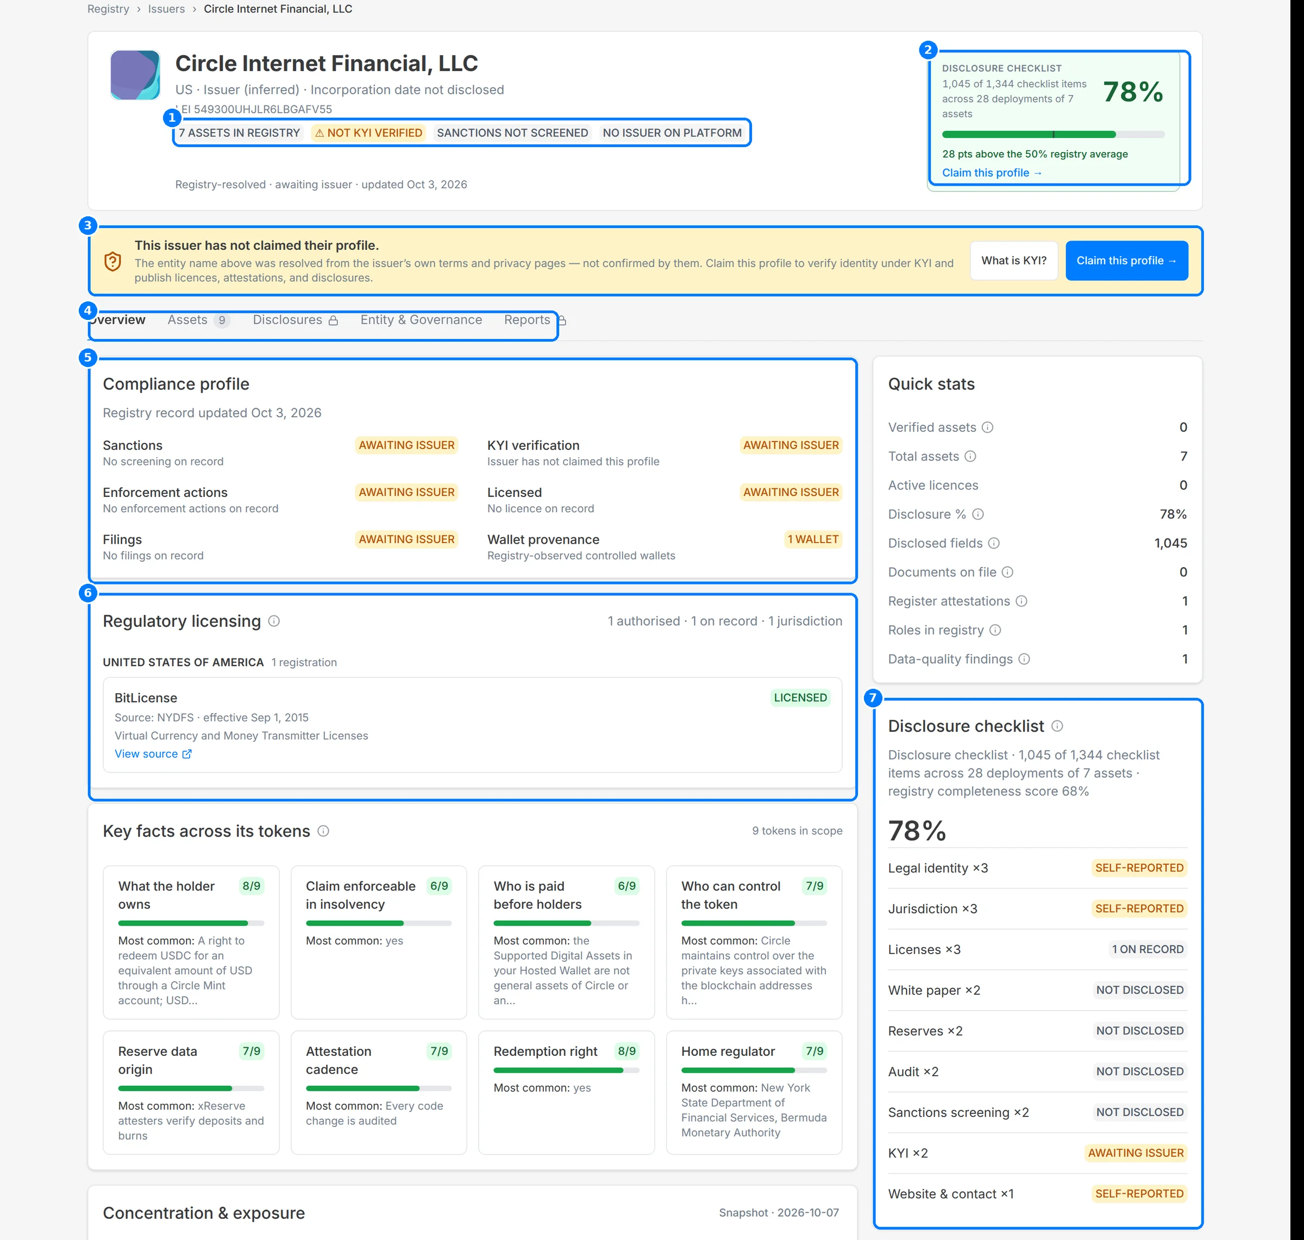Screen dimensions: 1304x1240
Task: Switch to the Assets tab
Action: click(198, 320)
